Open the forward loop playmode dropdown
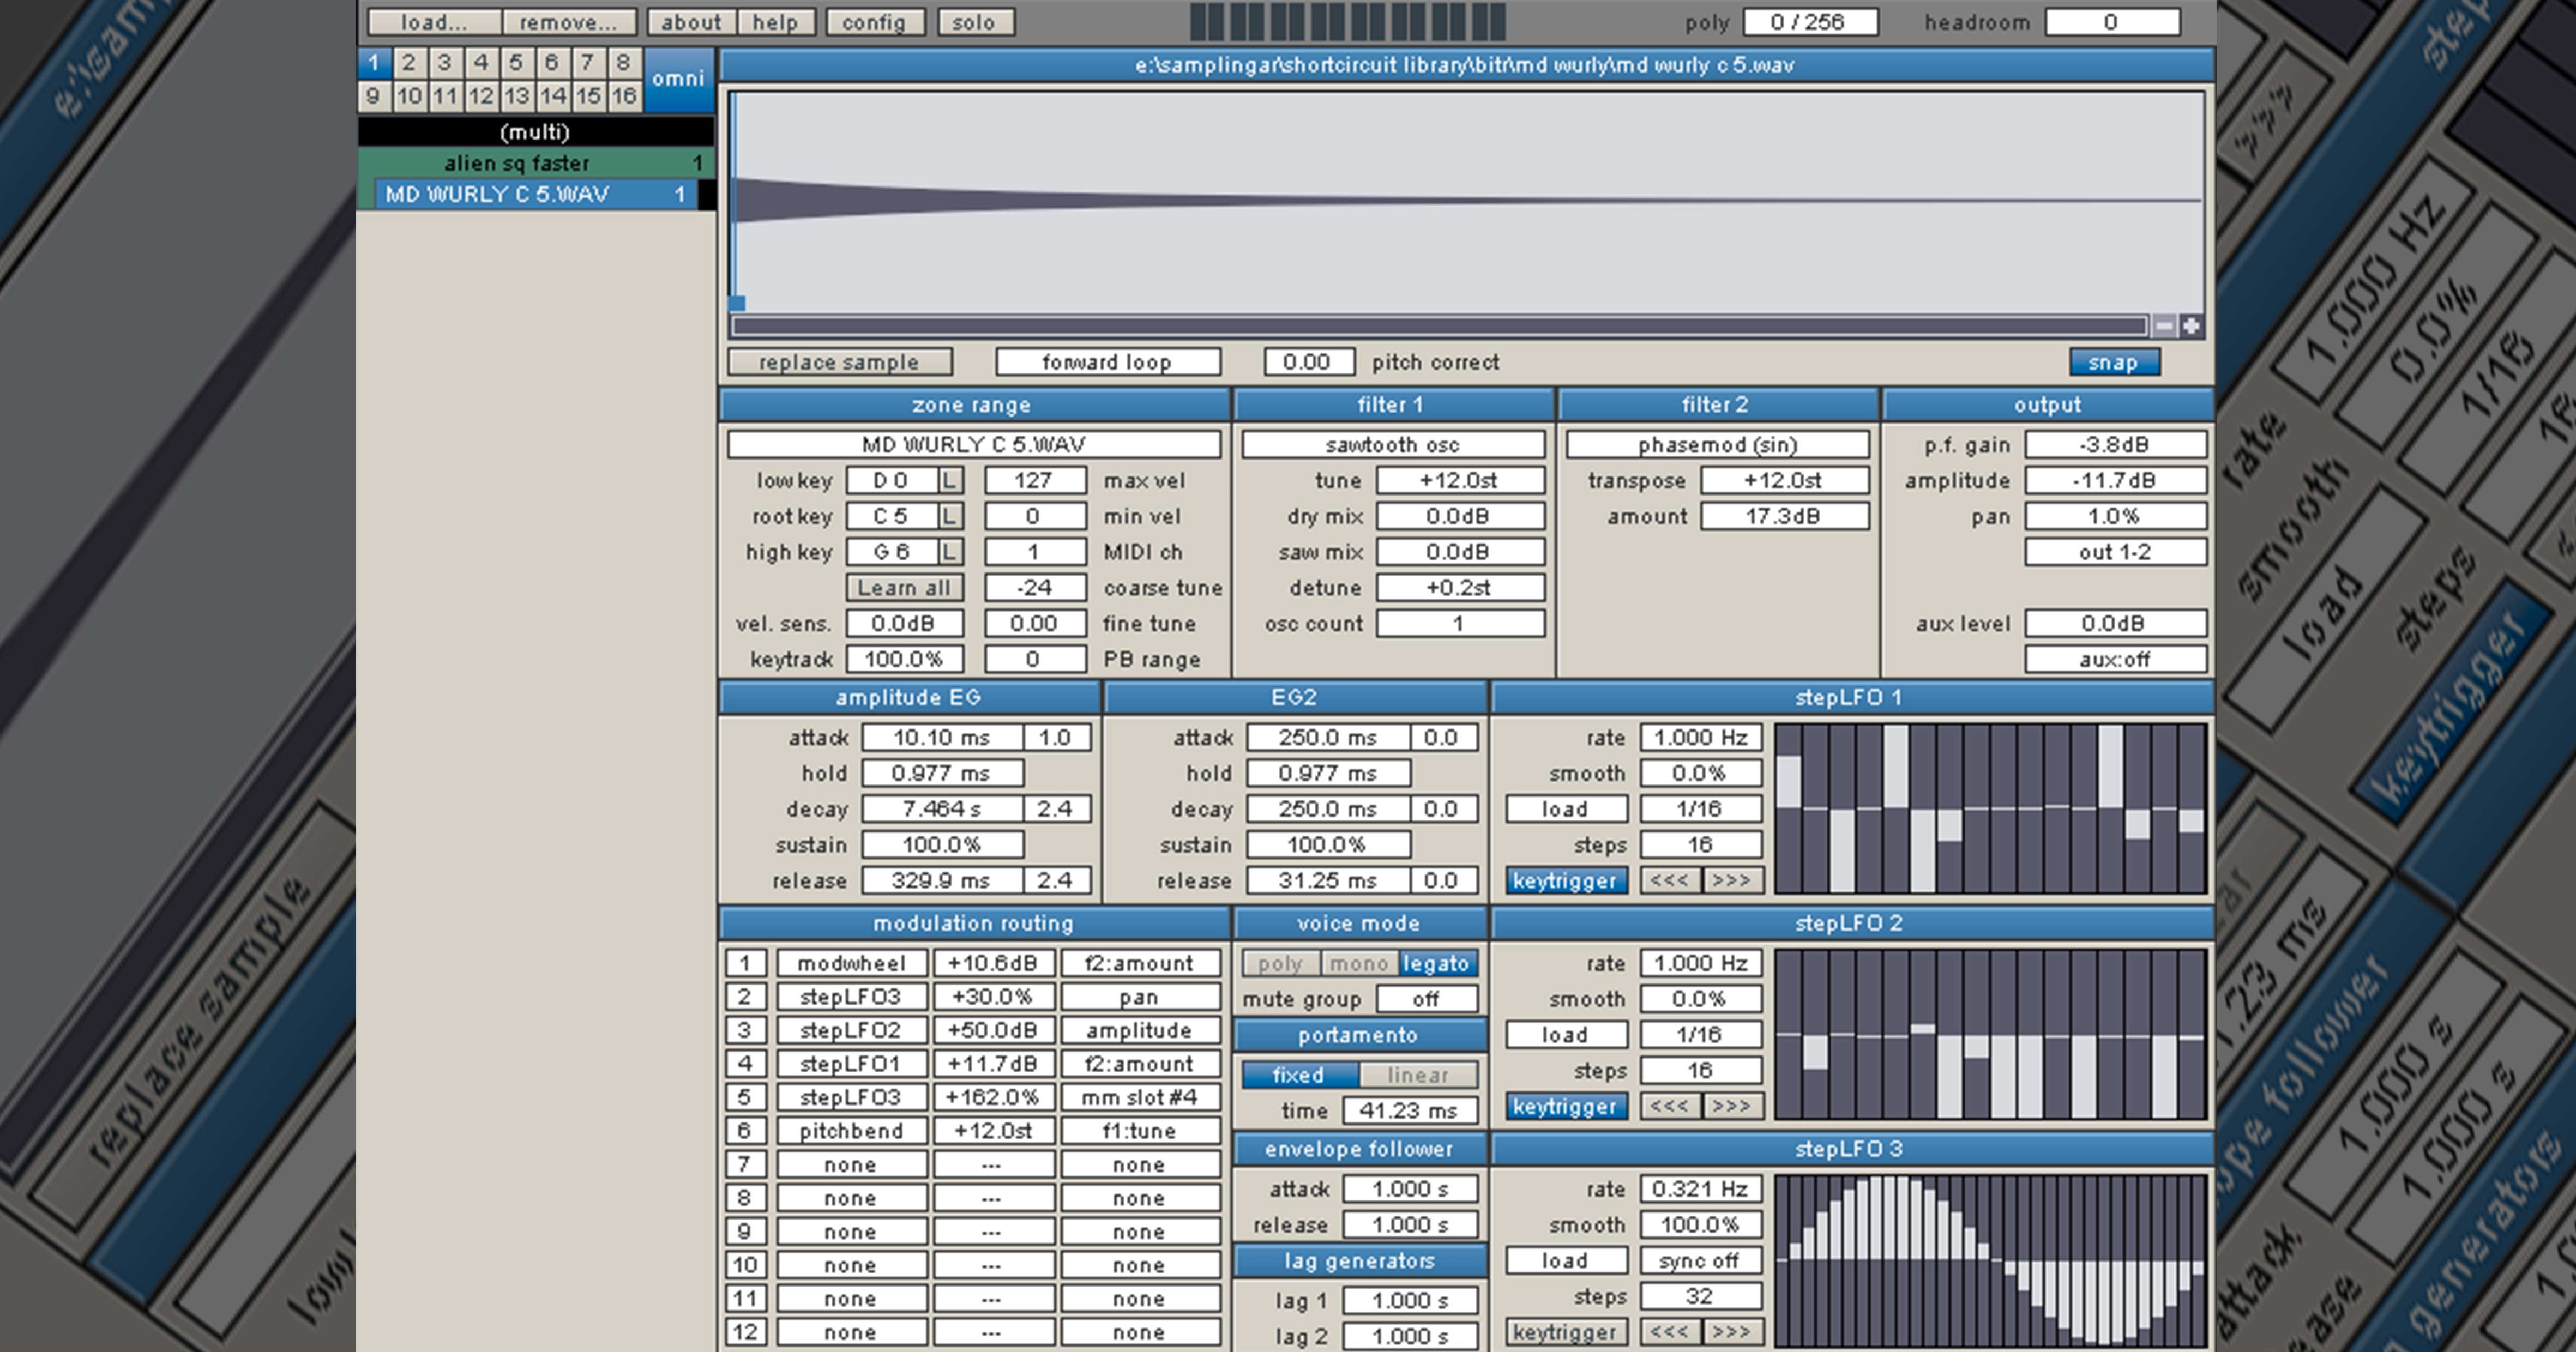The image size is (2576, 1352). tap(1108, 363)
